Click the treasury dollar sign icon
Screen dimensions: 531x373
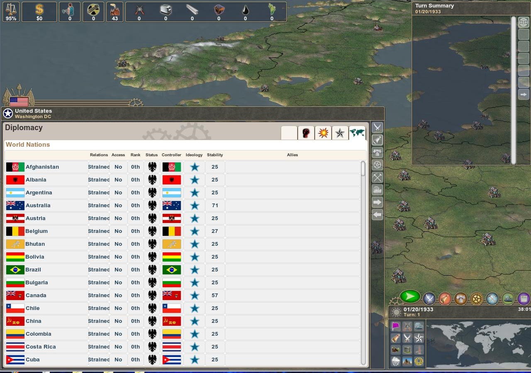click(39, 12)
